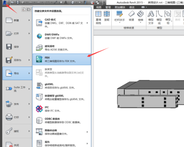Select the highlighted 导出 (Export) menu entry
The image size is (184, 147).
click(x=17, y=73)
